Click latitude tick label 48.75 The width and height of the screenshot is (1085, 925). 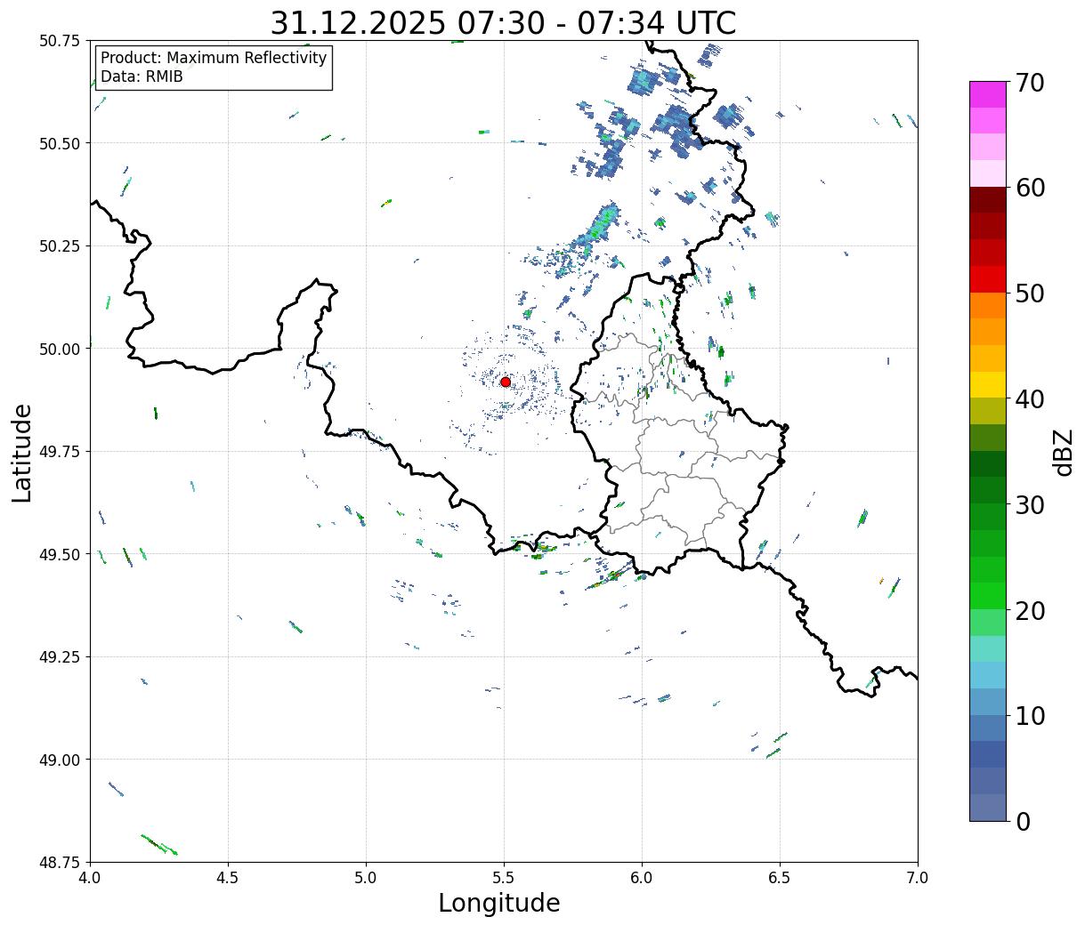[x=60, y=862]
